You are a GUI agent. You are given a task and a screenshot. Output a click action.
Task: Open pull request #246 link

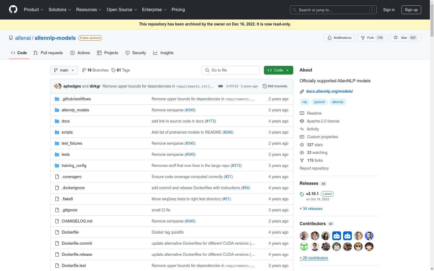point(228,132)
